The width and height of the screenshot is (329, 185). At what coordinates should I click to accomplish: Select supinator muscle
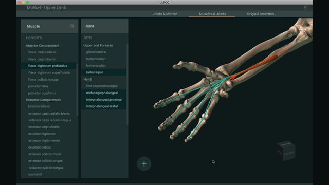(35, 174)
